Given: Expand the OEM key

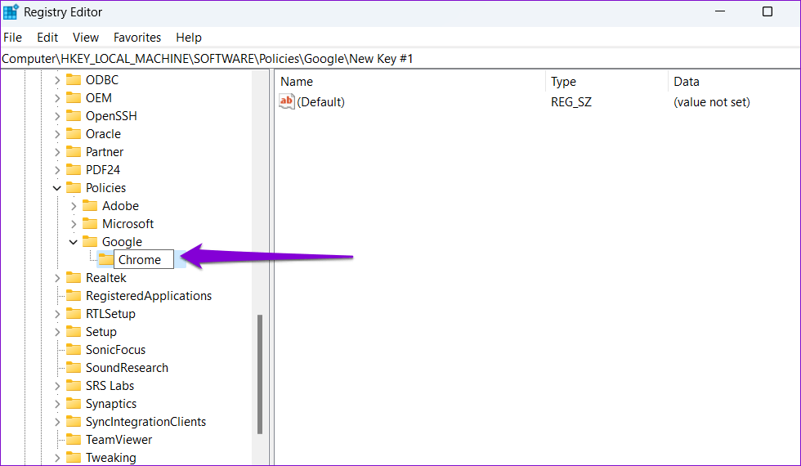Looking at the screenshot, I should tap(57, 98).
